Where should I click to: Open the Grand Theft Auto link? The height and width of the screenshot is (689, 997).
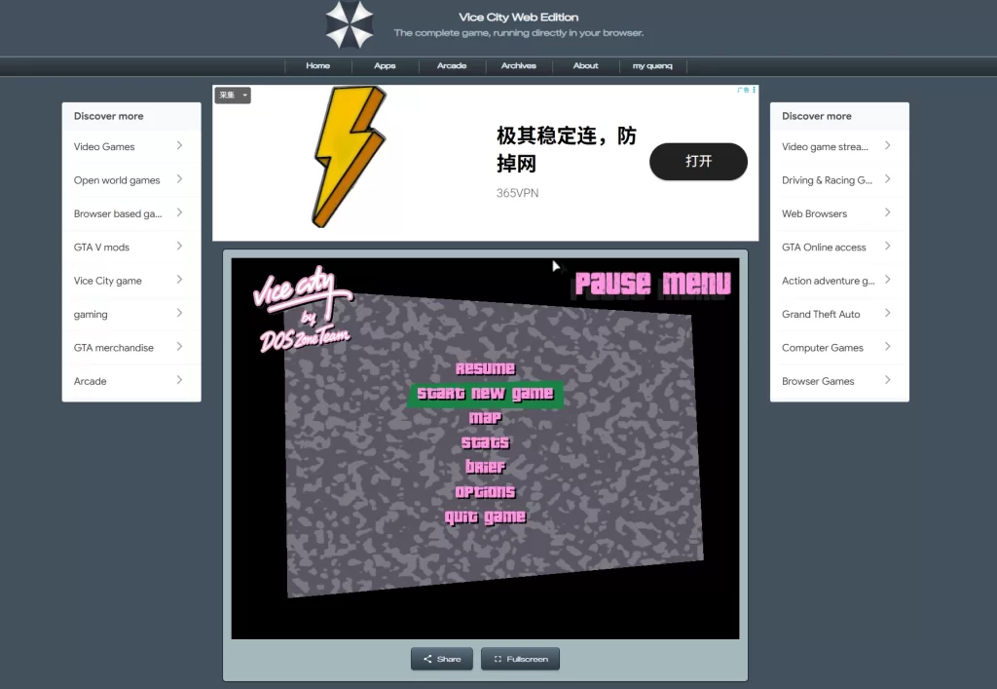click(821, 314)
